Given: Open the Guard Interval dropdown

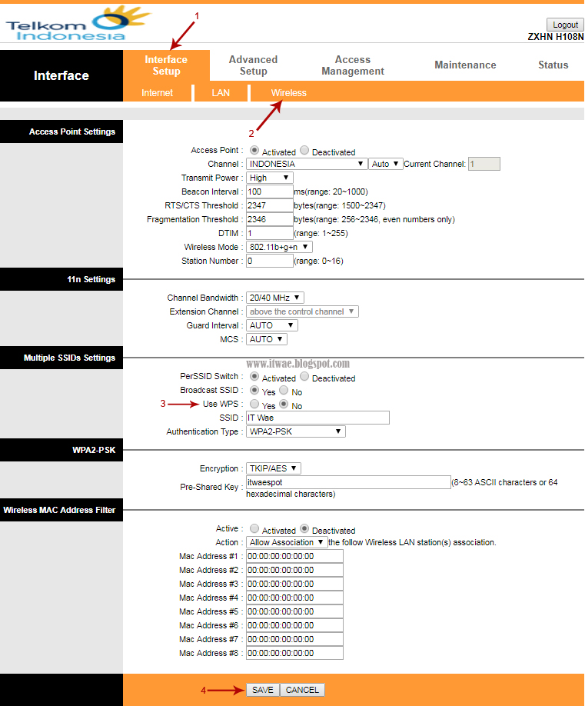Looking at the screenshot, I should tap(272, 325).
